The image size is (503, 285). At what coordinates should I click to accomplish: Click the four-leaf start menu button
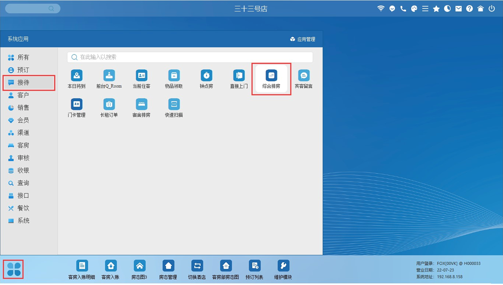pyautogui.click(x=13, y=269)
